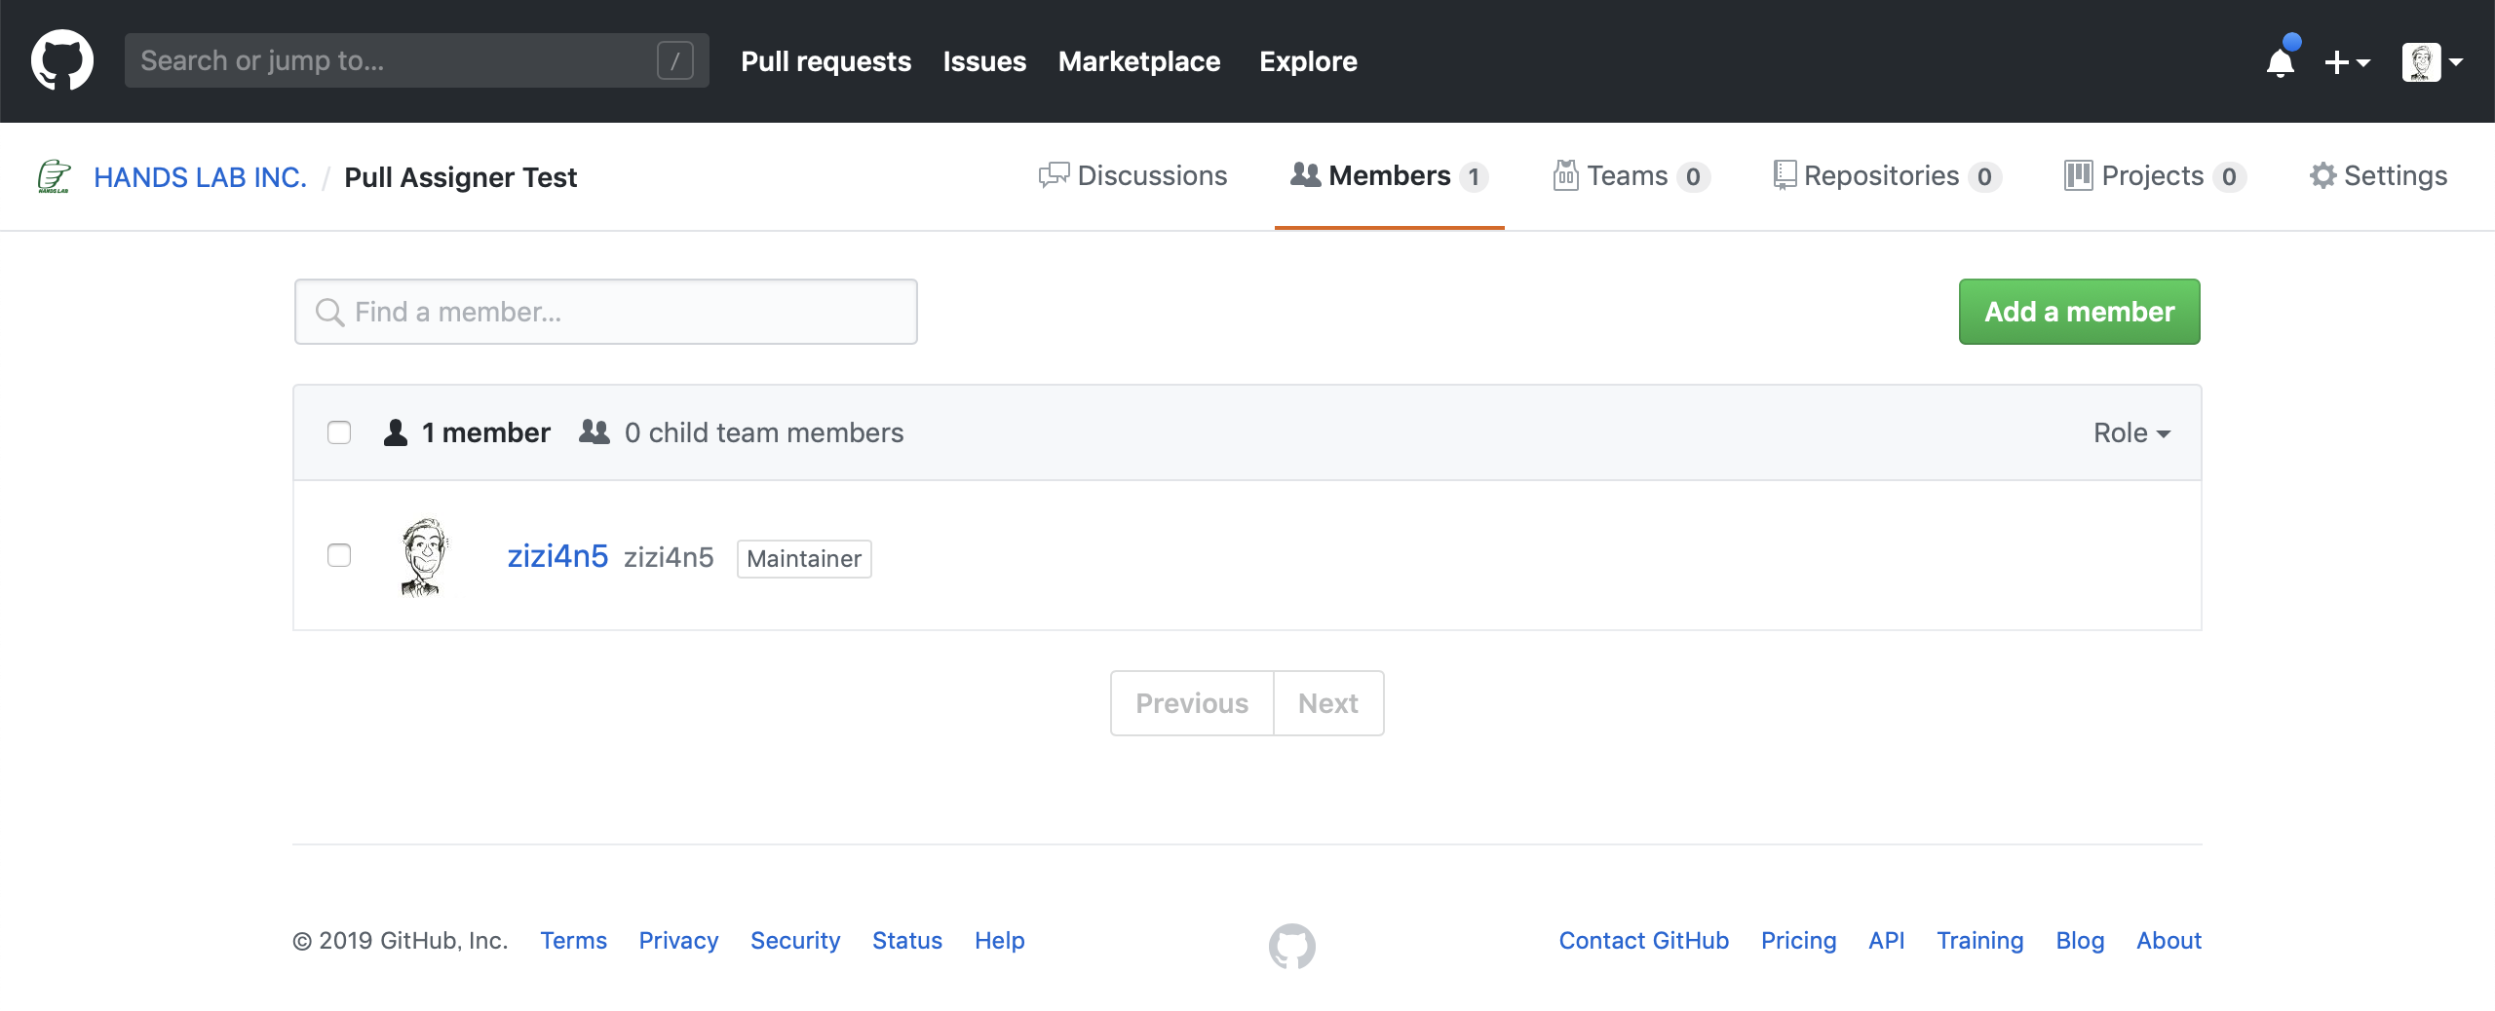
Task: Click the Pull Assigner Test team name
Action: coord(461,177)
